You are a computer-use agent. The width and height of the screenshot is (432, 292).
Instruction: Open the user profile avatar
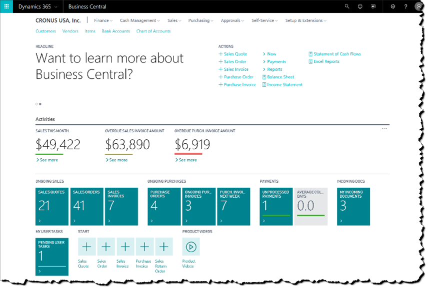pos(419,6)
